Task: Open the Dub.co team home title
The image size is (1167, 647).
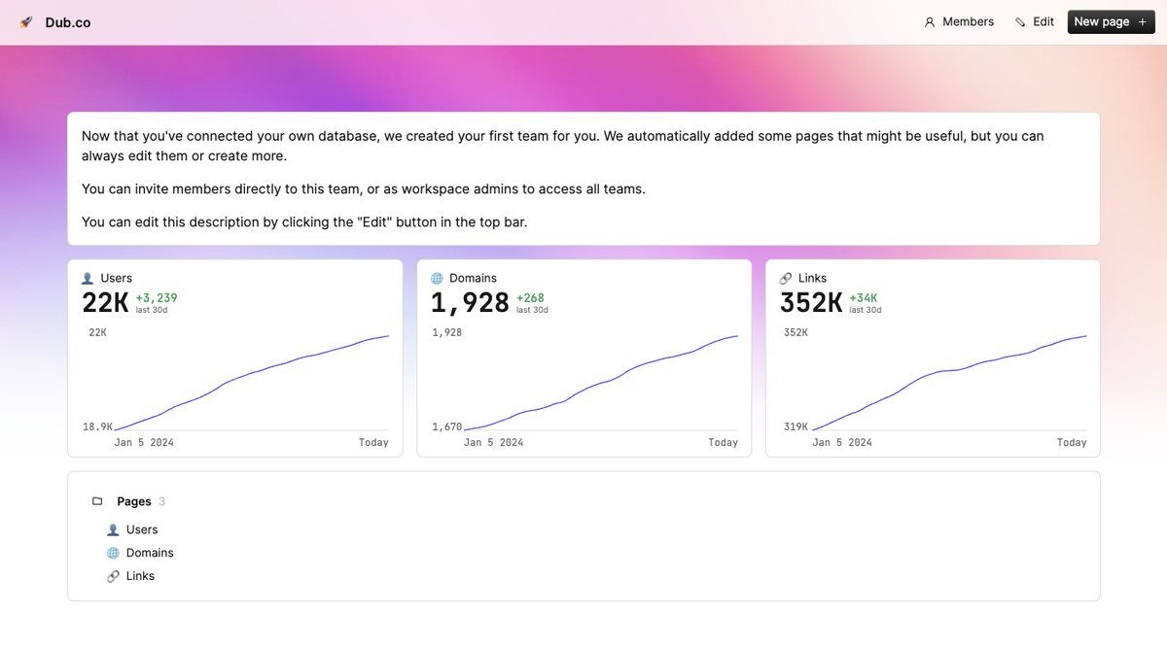Action: click(68, 22)
